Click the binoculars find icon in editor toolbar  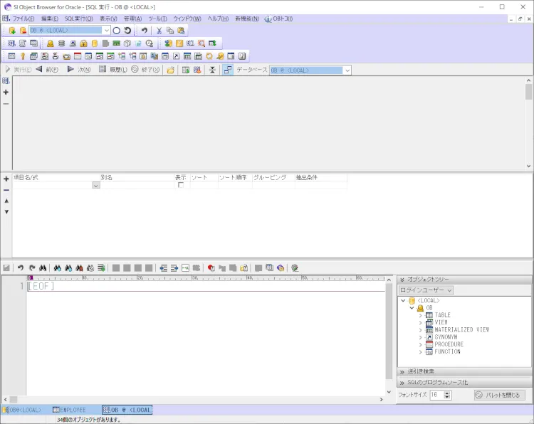coord(43,268)
